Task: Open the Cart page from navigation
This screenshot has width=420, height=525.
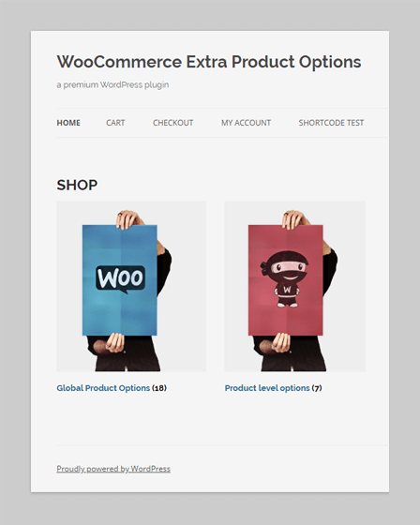Action: tap(115, 123)
